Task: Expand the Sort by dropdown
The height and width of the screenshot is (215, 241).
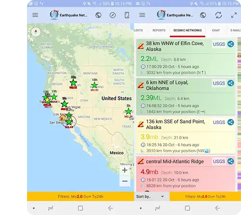Action: coord(150,197)
